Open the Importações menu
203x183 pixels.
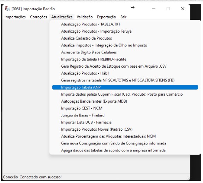point(15,17)
